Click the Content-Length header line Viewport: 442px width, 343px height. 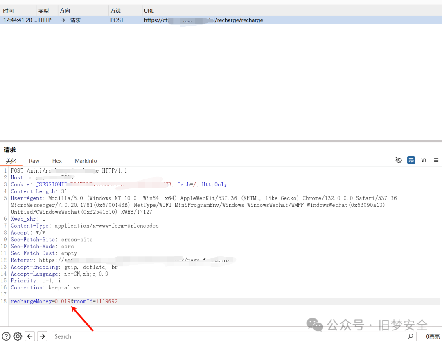coord(39,191)
